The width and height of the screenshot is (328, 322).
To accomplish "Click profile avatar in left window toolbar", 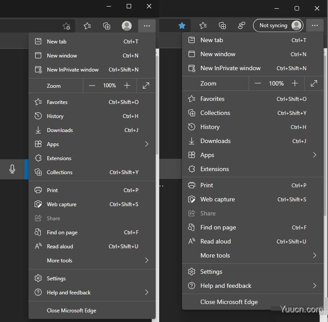I will (x=127, y=26).
